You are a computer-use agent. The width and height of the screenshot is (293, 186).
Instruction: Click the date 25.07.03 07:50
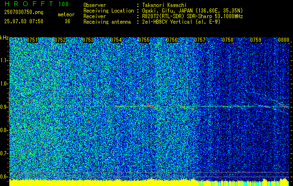pyautogui.click(x=24, y=21)
